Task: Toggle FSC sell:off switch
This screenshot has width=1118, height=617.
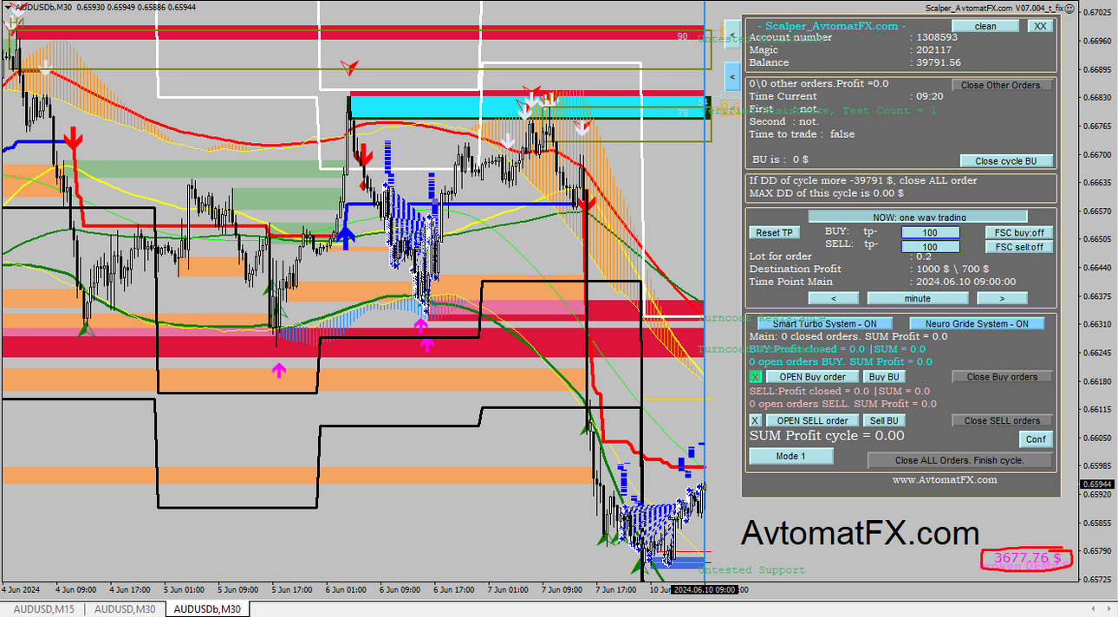Action: 1019,247
